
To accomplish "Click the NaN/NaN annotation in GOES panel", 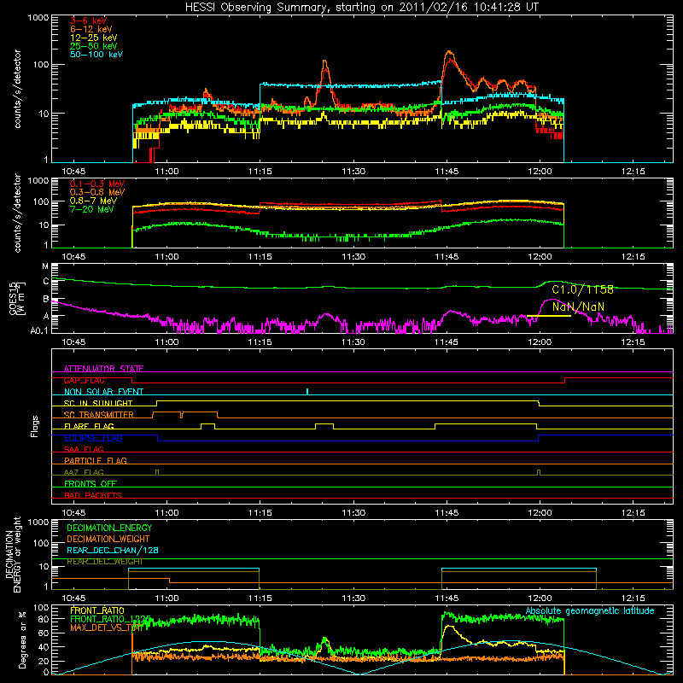I will point(578,307).
